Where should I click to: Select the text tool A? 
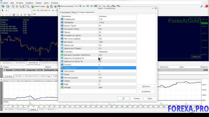click(21, 15)
